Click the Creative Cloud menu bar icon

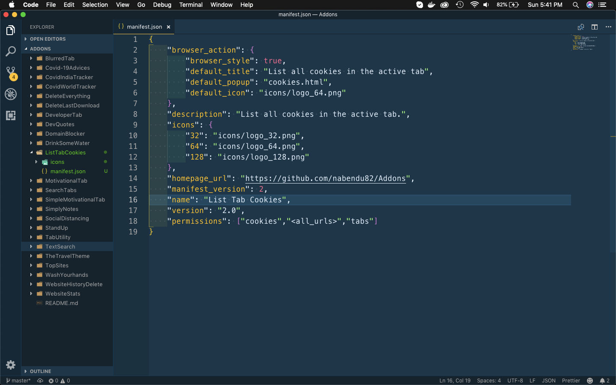click(445, 5)
